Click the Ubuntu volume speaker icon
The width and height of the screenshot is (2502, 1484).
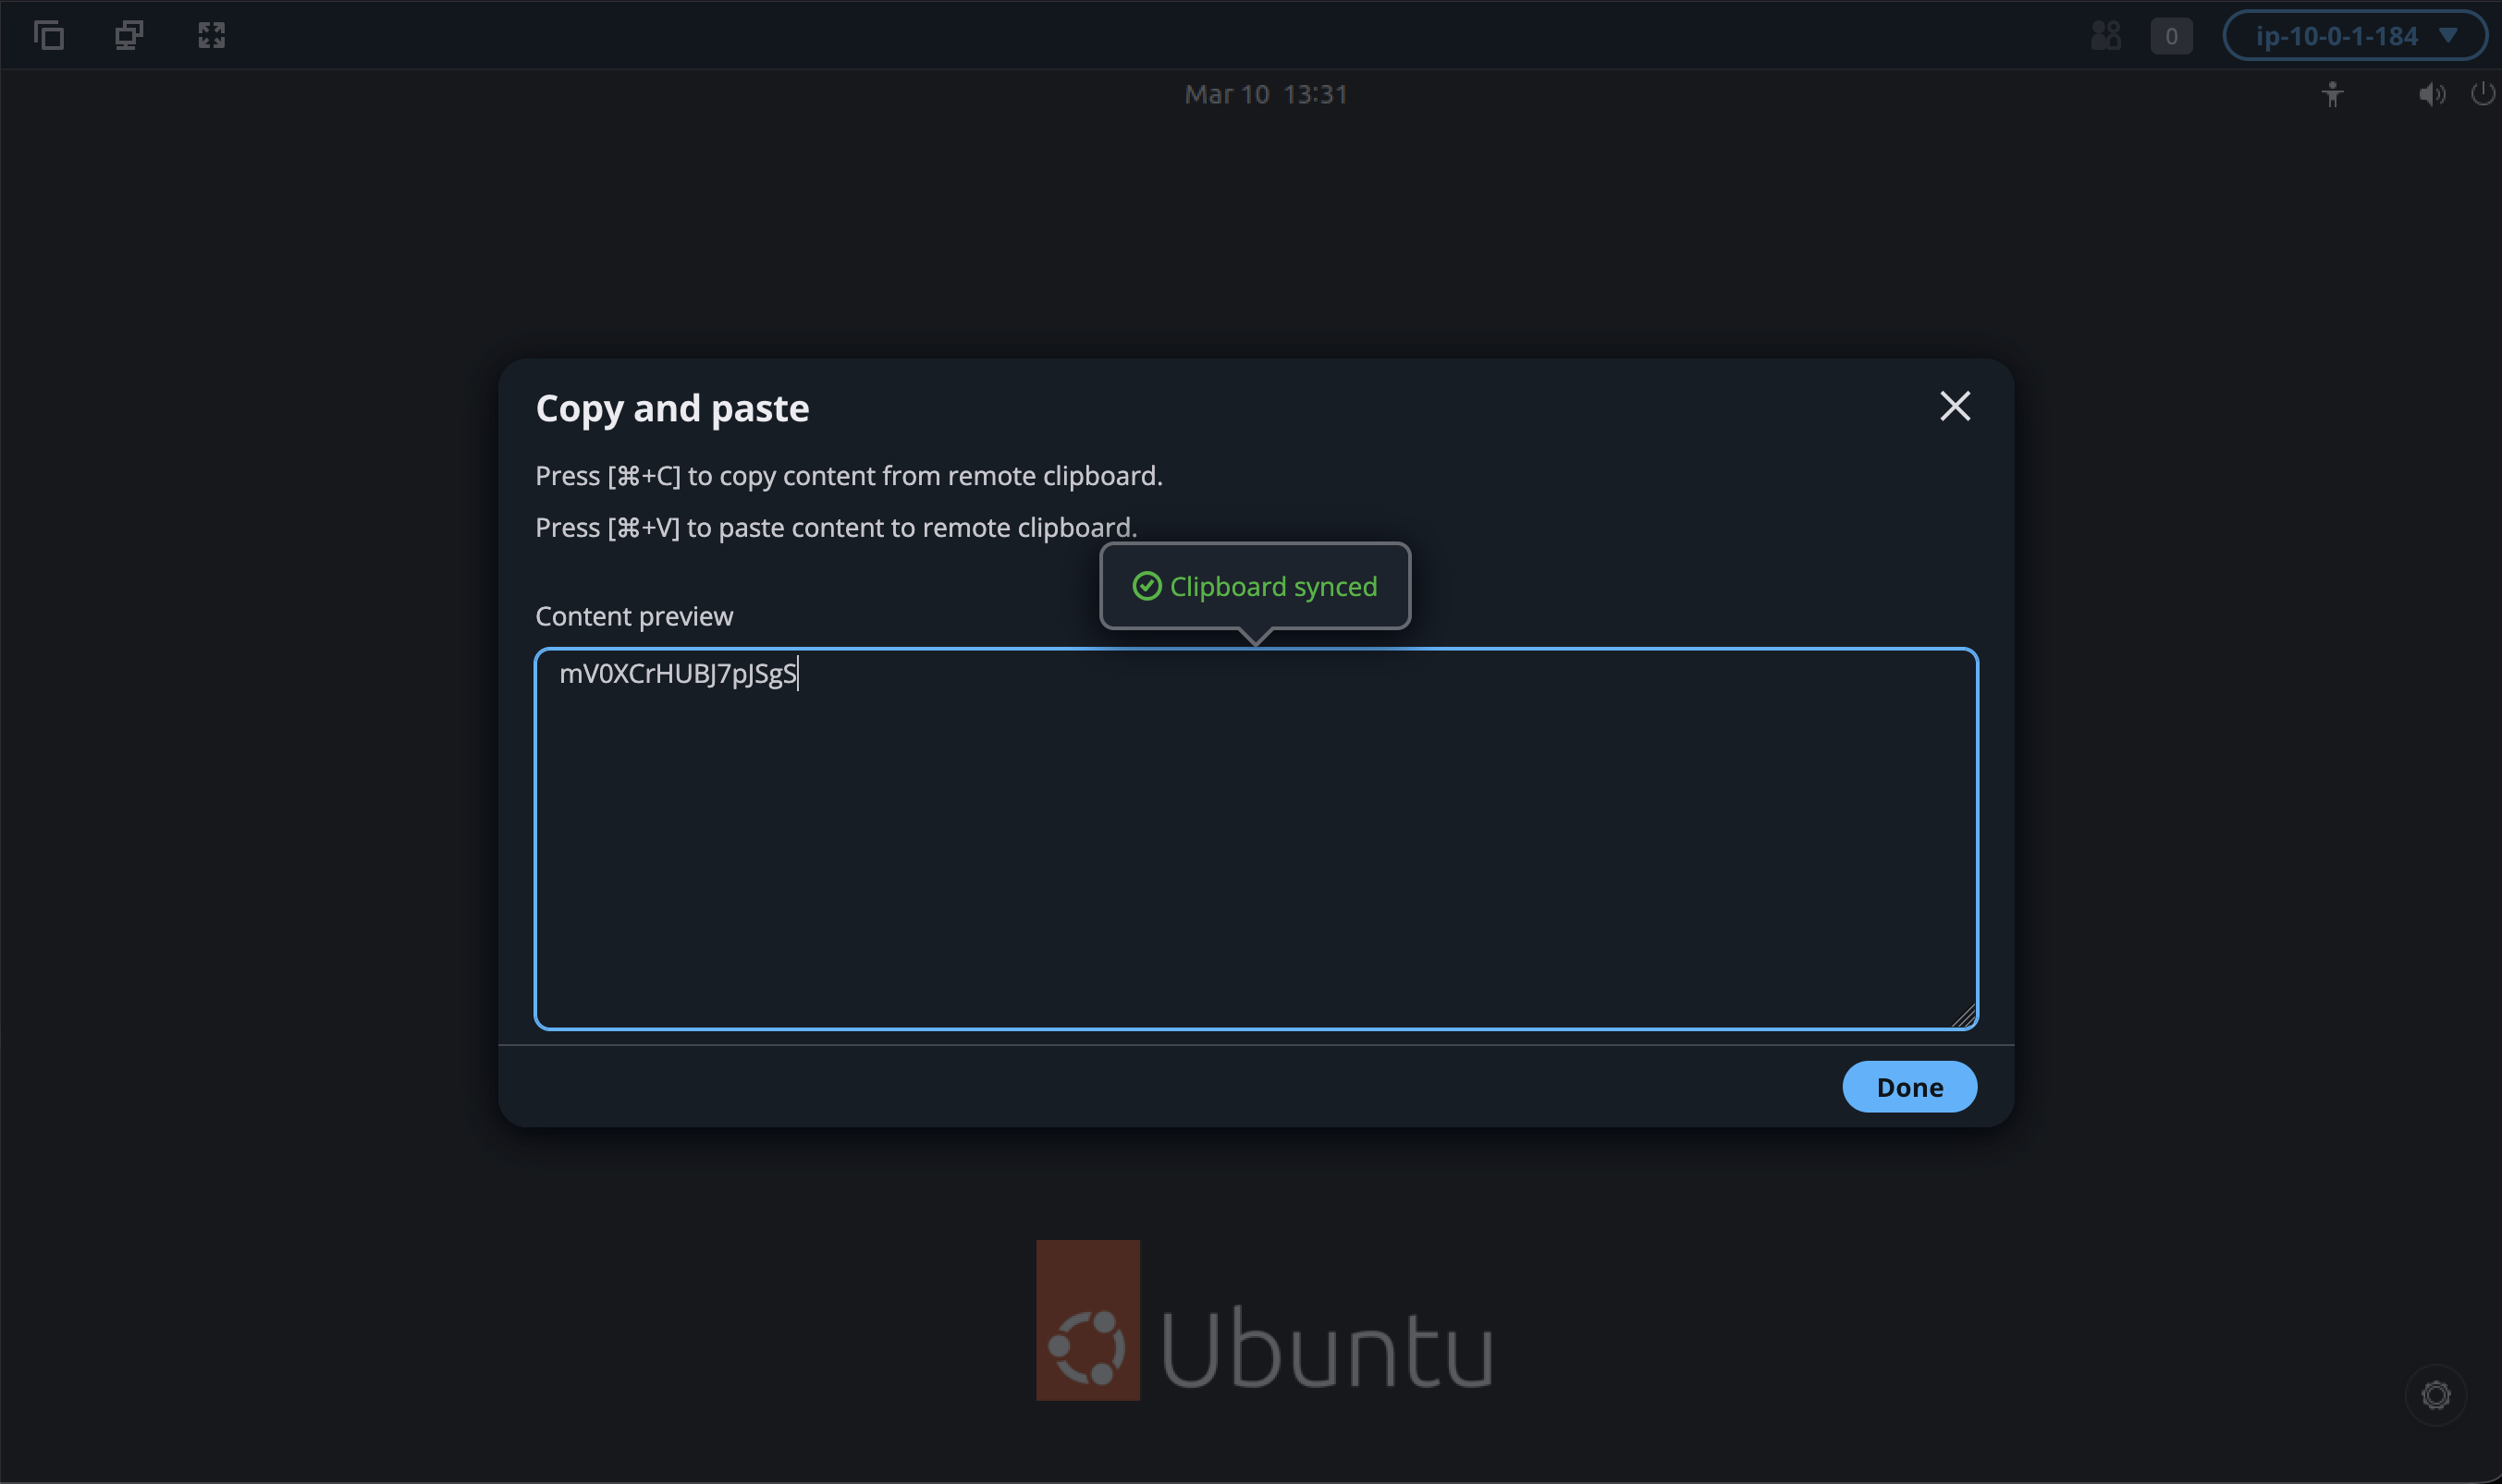pyautogui.click(x=2431, y=95)
